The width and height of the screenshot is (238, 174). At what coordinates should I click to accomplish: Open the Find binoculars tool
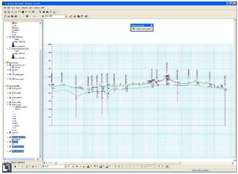[47, 12]
